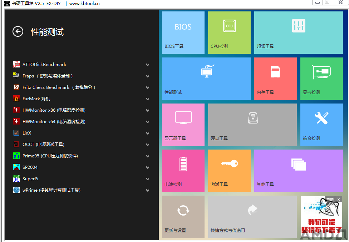Go back using the circled arrow icon
The image size is (349, 242).
pos(18,31)
